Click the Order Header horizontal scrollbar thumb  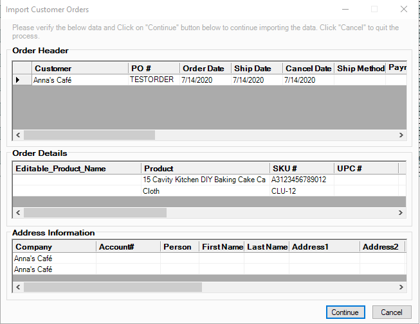coord(89,135)
